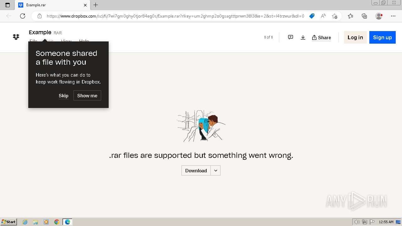Image resolution: width=402 pixels, height=226 pixels.
Task: Click the 12:55 AM clock
Action: click(386, 222)
